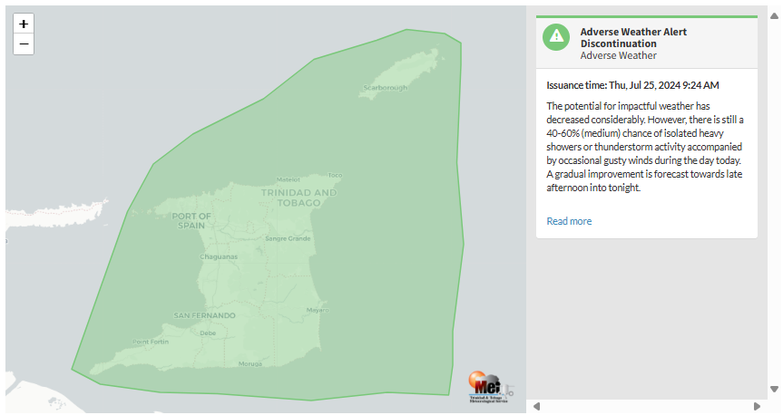Screen dimensions: 783x415
Task: Click the TRINIDAD AND TOBAGO country label
Action: tap(299, 198)
